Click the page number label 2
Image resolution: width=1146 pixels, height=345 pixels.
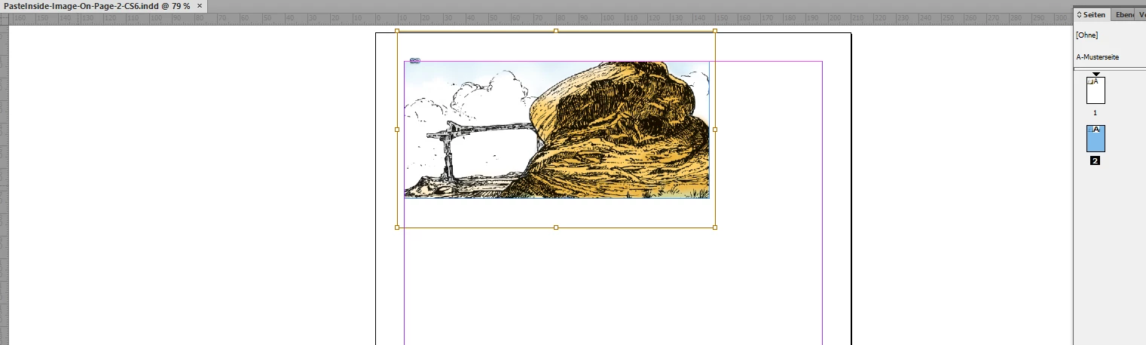click(1095, 160)
